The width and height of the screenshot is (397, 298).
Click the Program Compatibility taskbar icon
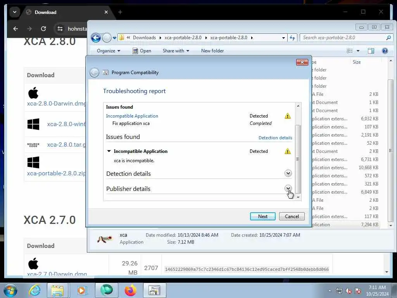pyautogui.click(x=154, y=290)
